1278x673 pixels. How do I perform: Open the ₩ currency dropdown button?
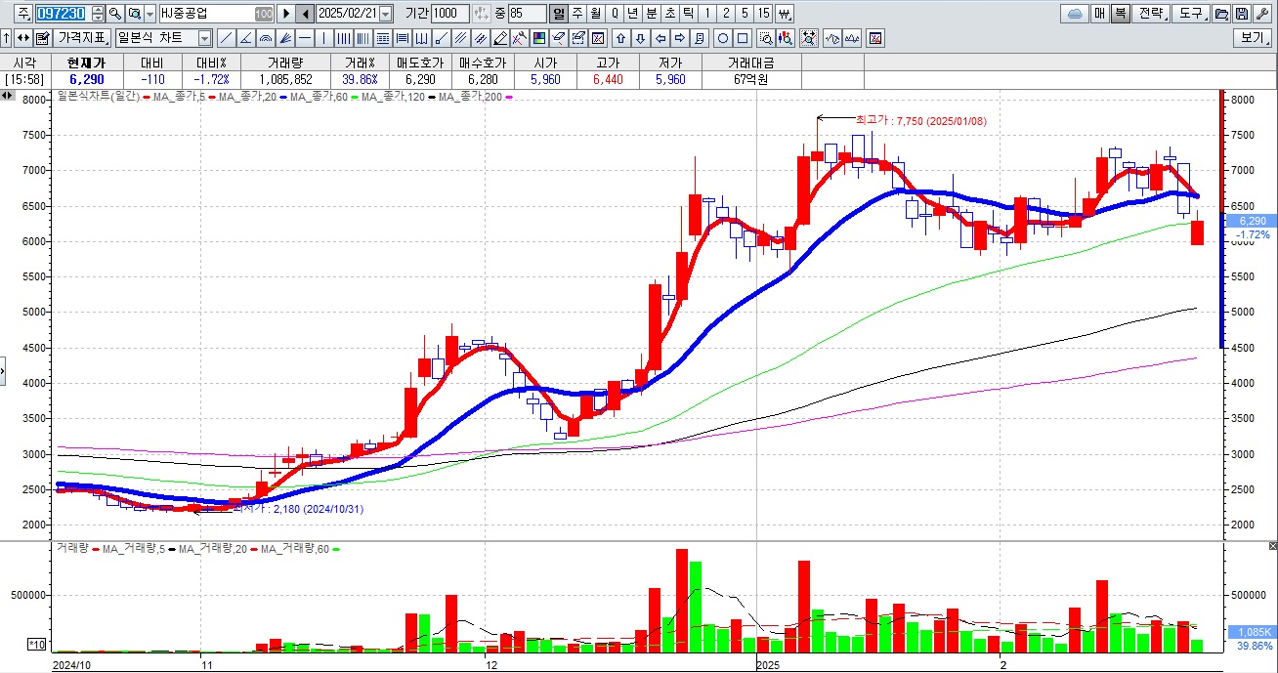click(x=784, y=14)
